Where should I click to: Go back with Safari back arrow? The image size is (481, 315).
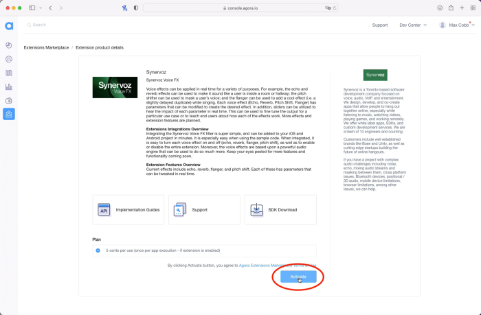[x=50, y=8]
